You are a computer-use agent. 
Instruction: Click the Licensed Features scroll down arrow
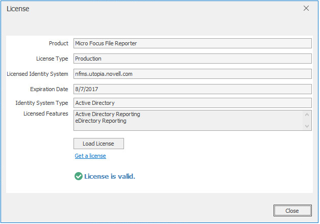(307, 126)
